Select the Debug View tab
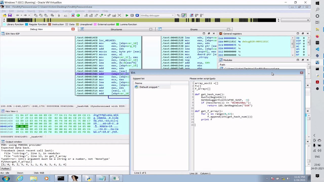 tap(36, 29)
